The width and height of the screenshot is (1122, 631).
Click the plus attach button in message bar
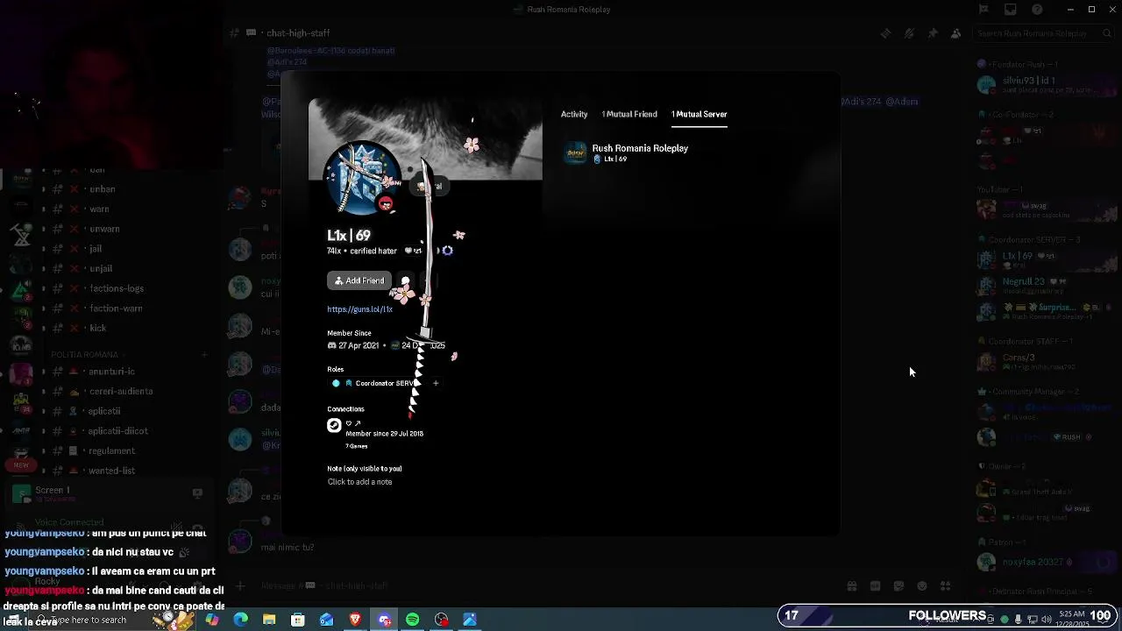[x=239, y=585]
